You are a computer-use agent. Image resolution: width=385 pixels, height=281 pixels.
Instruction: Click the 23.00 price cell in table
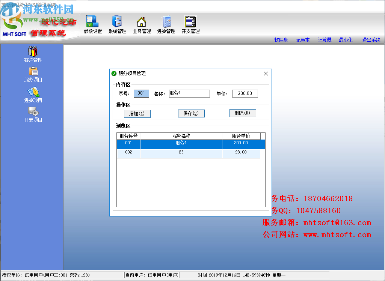[x=241, y=153]
